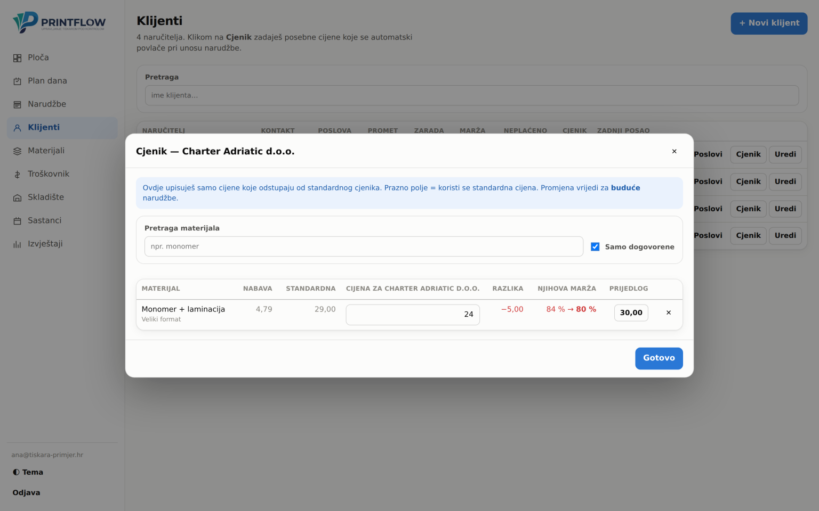
Task: Close the Cjenik dialog with the X
Action: (x=675, y=151)
